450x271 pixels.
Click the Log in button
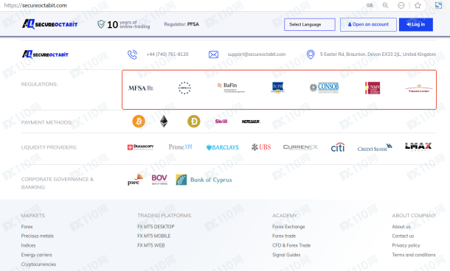(416, 24)
